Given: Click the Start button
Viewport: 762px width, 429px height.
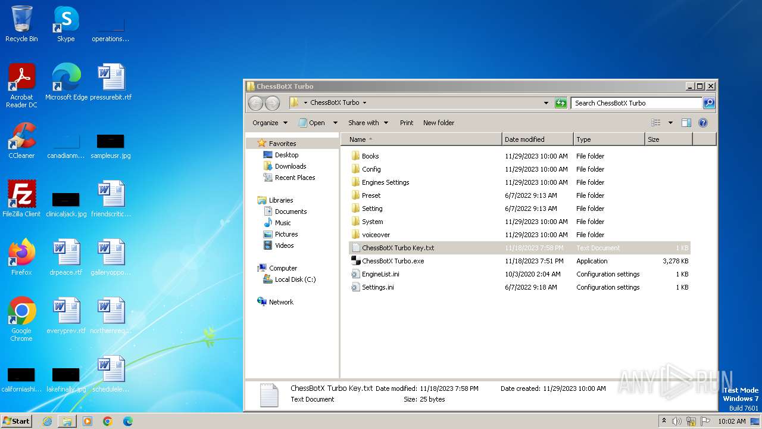Looking at the screenshot, I should coord(17,421).
